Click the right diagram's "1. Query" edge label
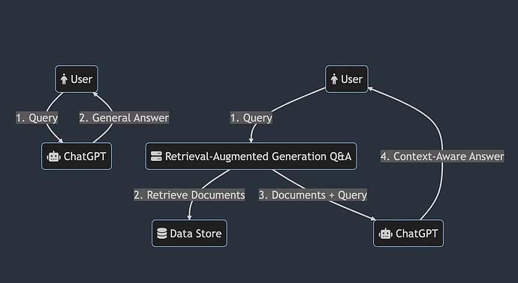 point(251,118)
